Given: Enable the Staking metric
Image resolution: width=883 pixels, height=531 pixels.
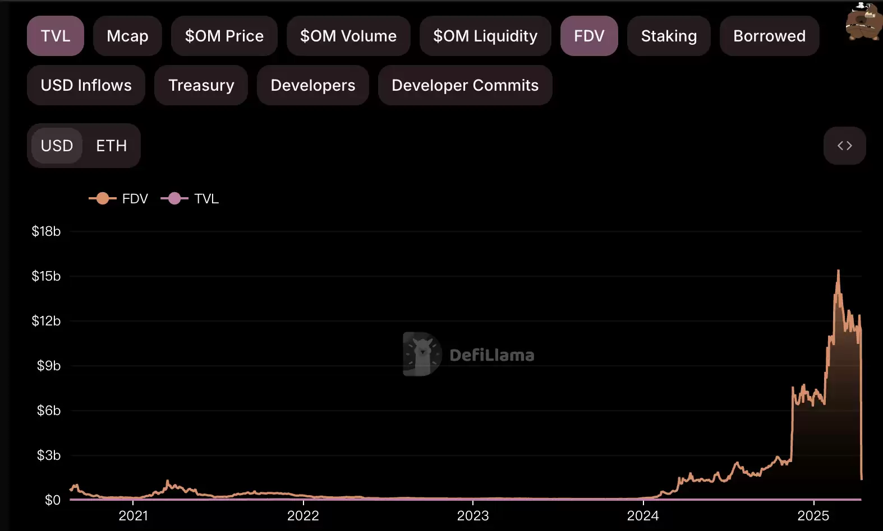Looking at the screenshot, I should 669,36.
